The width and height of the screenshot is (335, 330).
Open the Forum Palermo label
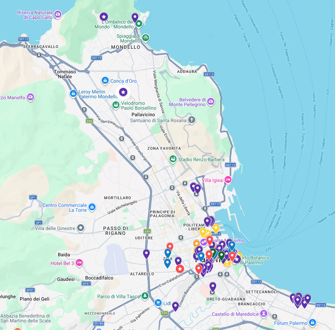[x=291, y=323]
